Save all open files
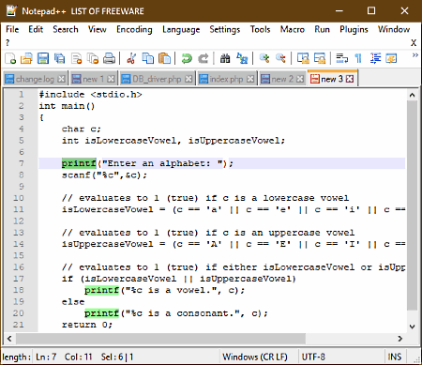 click(60, 58)
